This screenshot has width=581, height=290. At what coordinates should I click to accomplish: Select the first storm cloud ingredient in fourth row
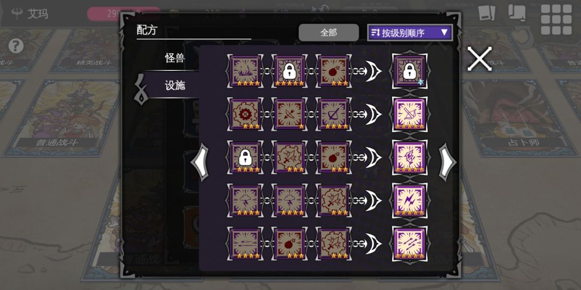(x=245, y=200)
